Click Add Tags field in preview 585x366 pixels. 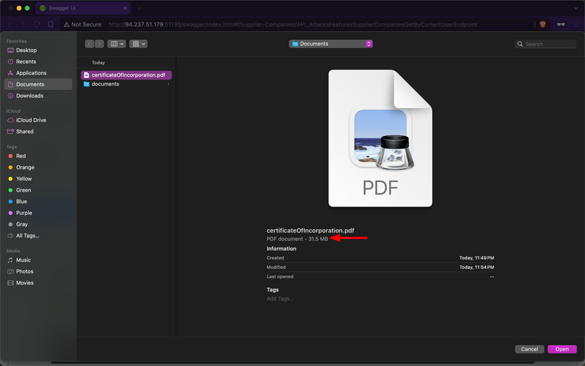pos(280,299)
